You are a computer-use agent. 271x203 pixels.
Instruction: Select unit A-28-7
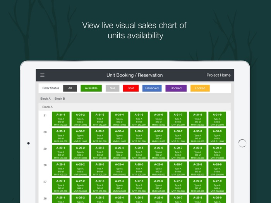tap(178, 169)
